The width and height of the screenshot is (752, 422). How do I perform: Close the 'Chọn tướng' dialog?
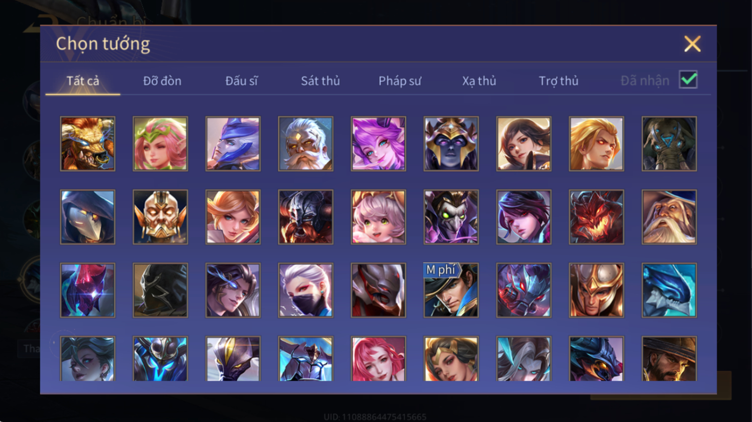click(692, 44)
